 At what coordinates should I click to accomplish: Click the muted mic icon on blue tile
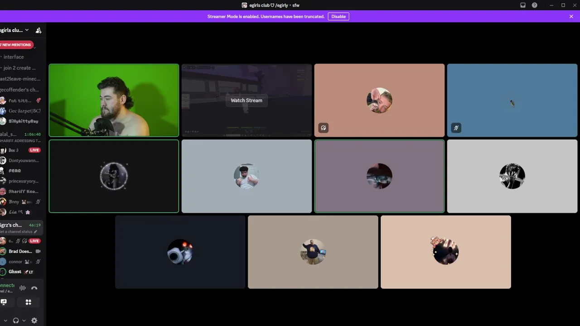(x=456, y=128)
